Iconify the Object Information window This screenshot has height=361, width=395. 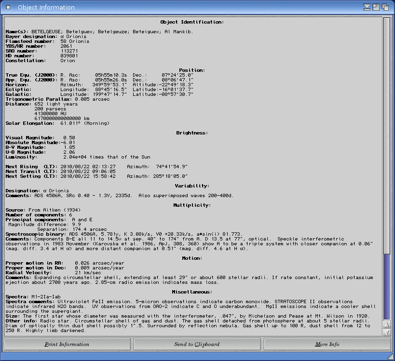click(x=368, y=7)
